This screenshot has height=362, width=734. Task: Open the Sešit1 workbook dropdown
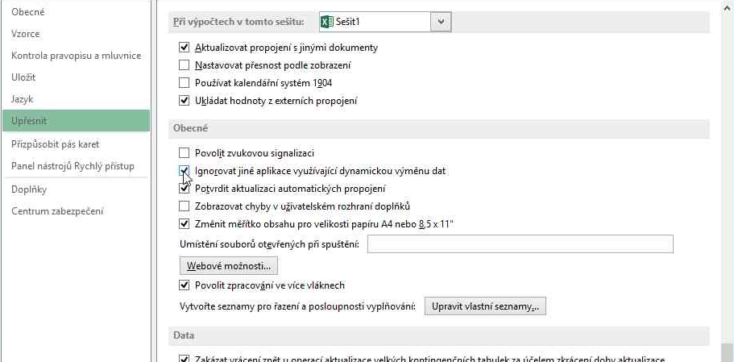click(440, 22)
